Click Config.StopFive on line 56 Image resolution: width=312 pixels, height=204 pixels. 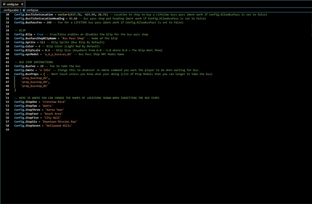(26, 118)
